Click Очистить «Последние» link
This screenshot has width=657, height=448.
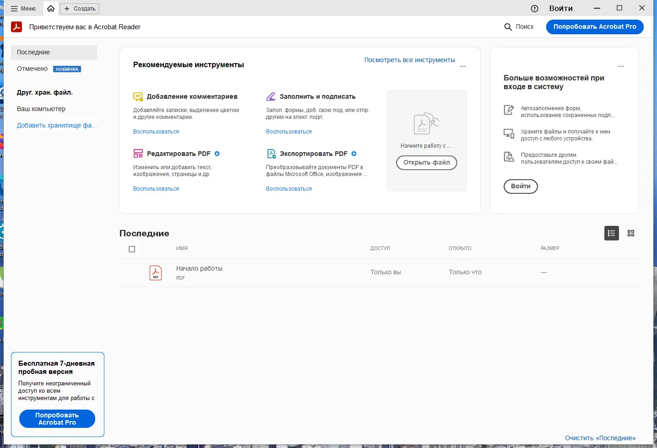[600, 438]
